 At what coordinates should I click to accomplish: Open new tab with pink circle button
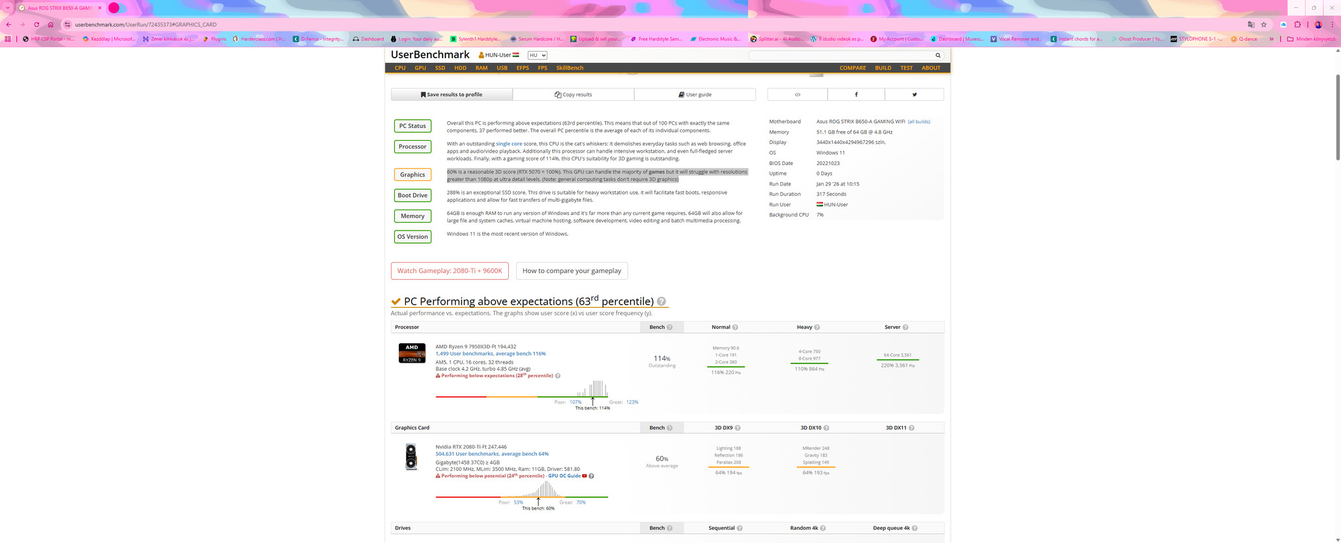pyautogui.click(x=114, y=8)
